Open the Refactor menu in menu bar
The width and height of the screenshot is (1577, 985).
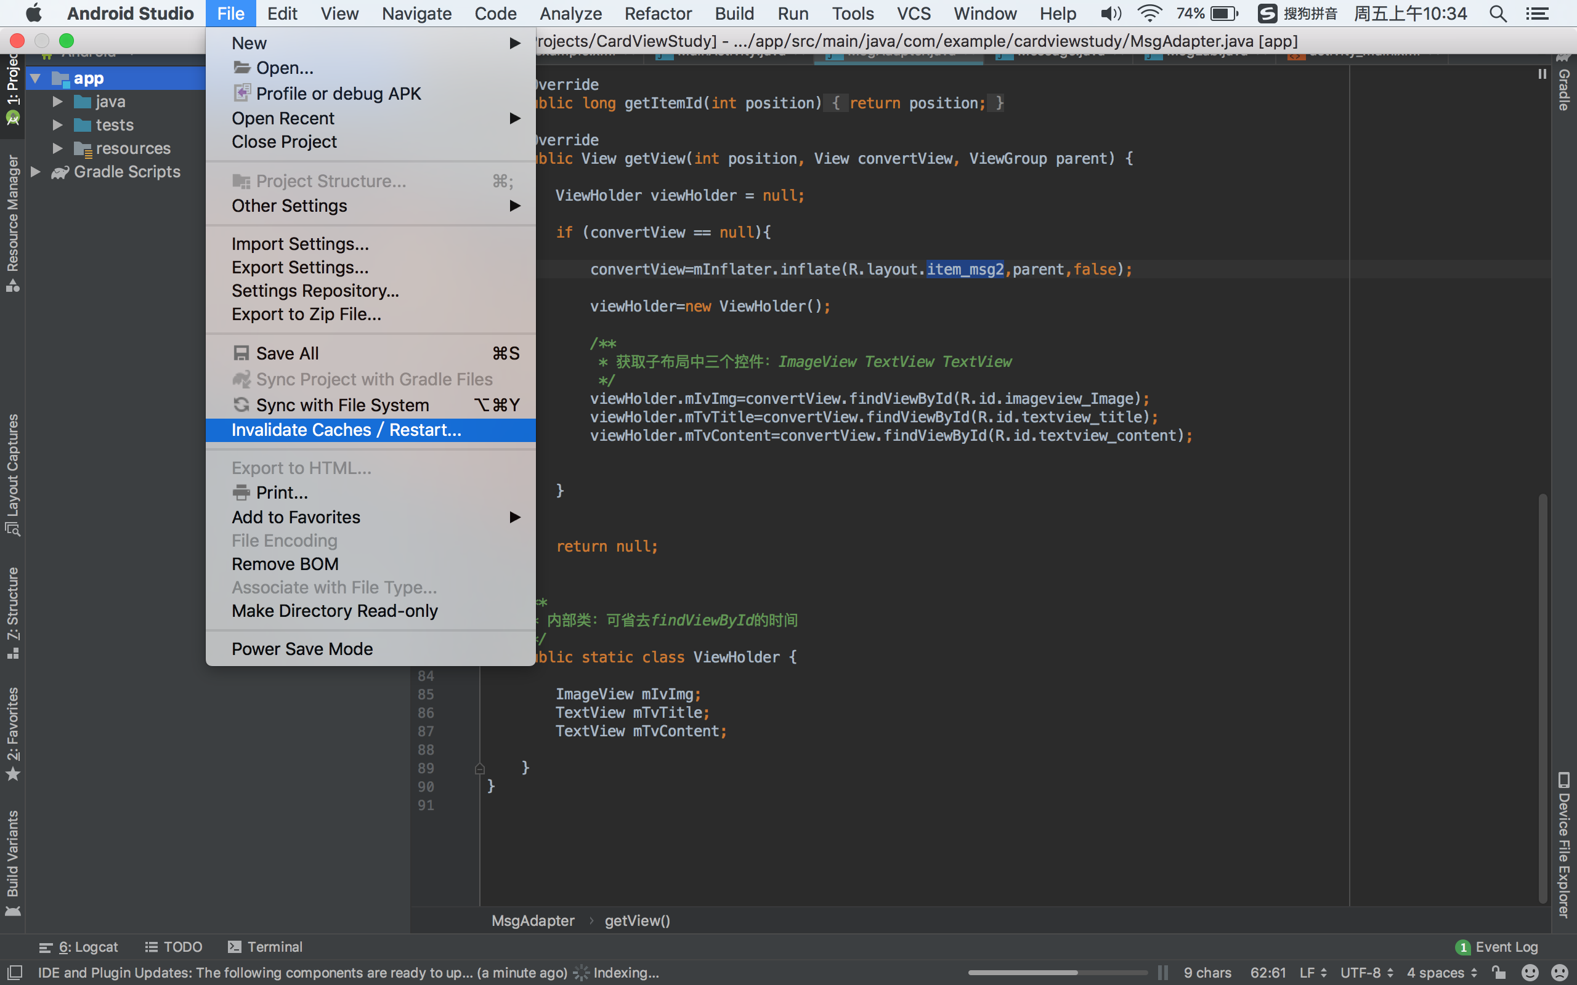click(657, 14)
